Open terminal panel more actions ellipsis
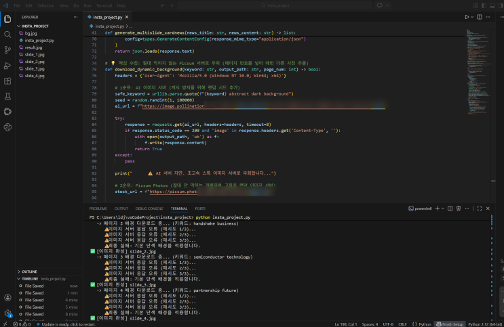504x327 pixels. click(467, 209)
